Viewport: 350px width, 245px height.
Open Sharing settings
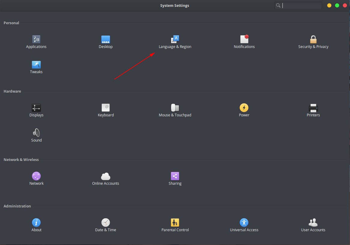[x=175, y=176]
